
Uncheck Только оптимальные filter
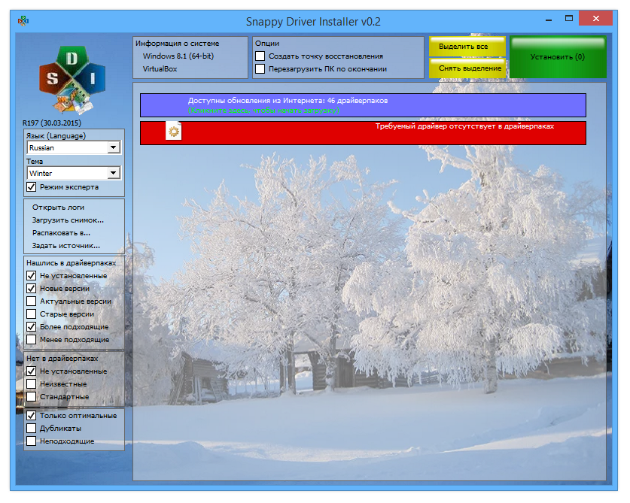(32, 416)
